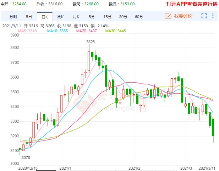Viewport: 219px width, 171px height.
Task: Open the fullscreen chart icon
Action: click(x=204, y=16)
